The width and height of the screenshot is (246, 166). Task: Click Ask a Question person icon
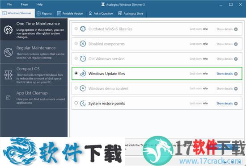click(x=90, y=13)
